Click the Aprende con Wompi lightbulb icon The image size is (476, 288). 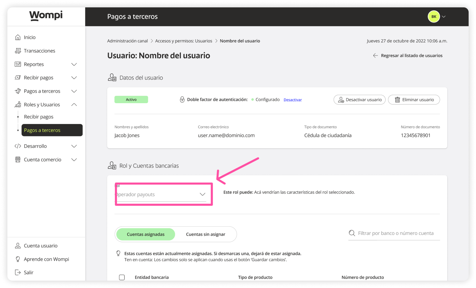(x=18, y=259)
